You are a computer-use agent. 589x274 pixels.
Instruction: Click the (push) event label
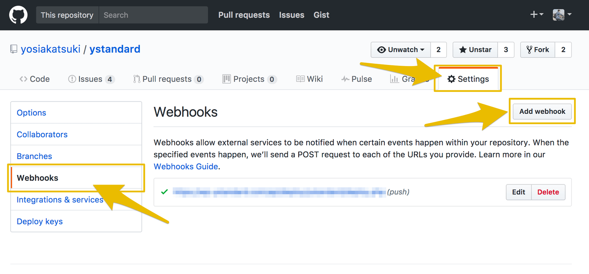[x=398, y=192]
